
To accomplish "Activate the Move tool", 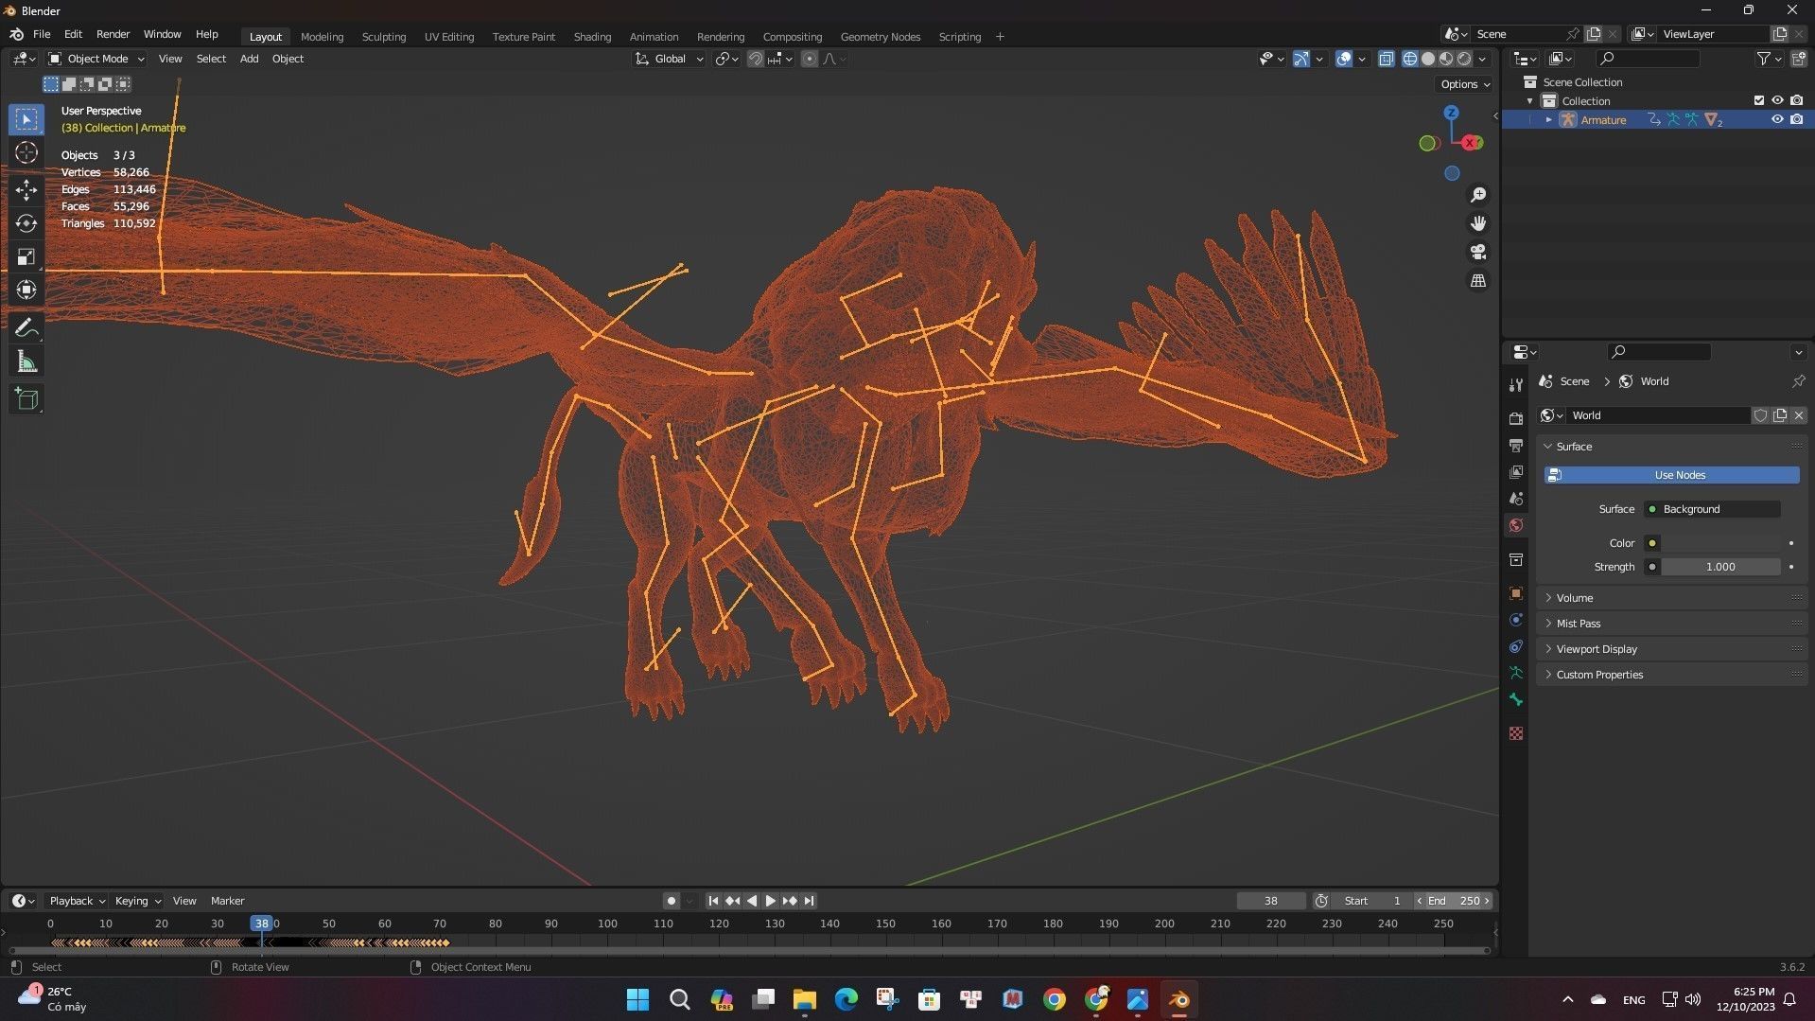I will pos(26,189).
